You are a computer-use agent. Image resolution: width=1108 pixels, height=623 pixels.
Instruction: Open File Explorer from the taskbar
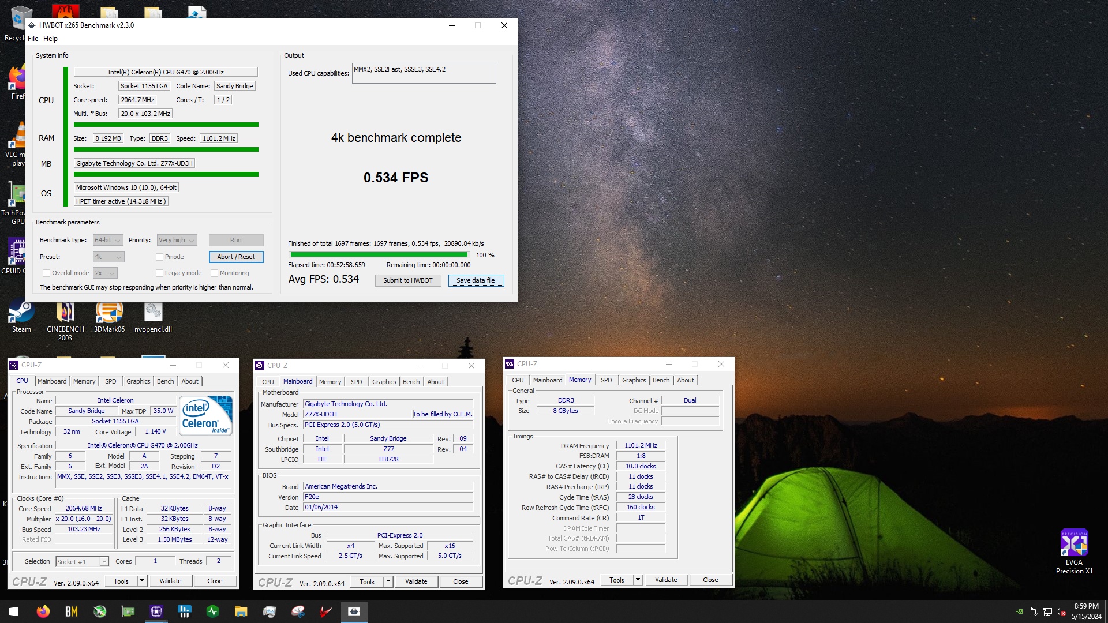241,611
